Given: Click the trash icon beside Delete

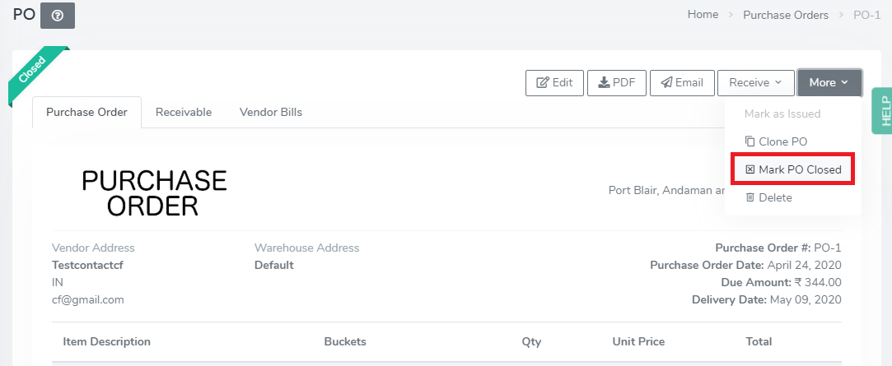Looking at the screenshot, I should (750, 197).
